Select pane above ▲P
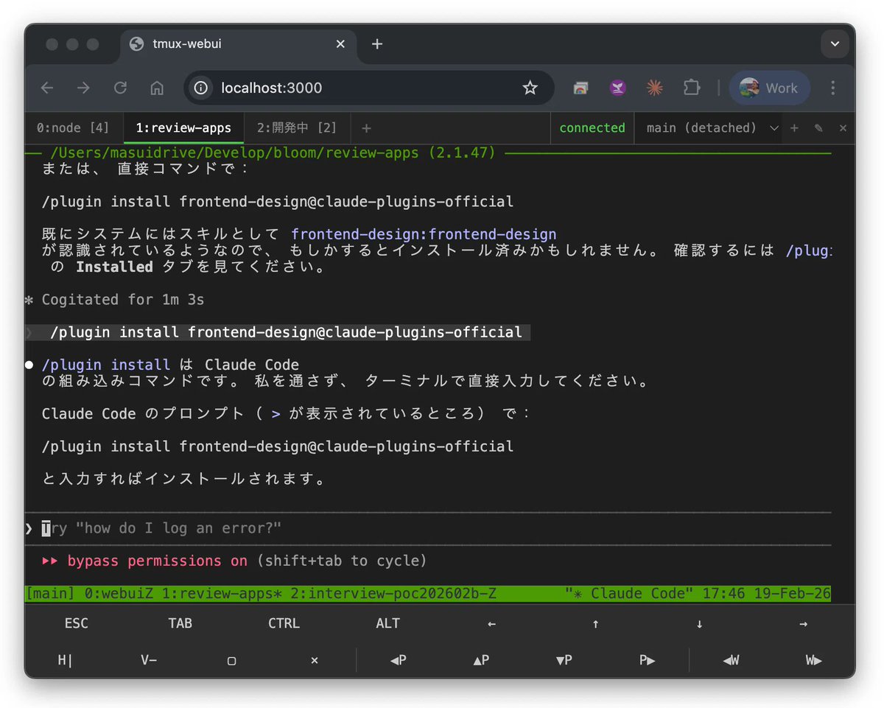Image resolution: width=884 pixels, height=708 pixels. coord(481,660)
